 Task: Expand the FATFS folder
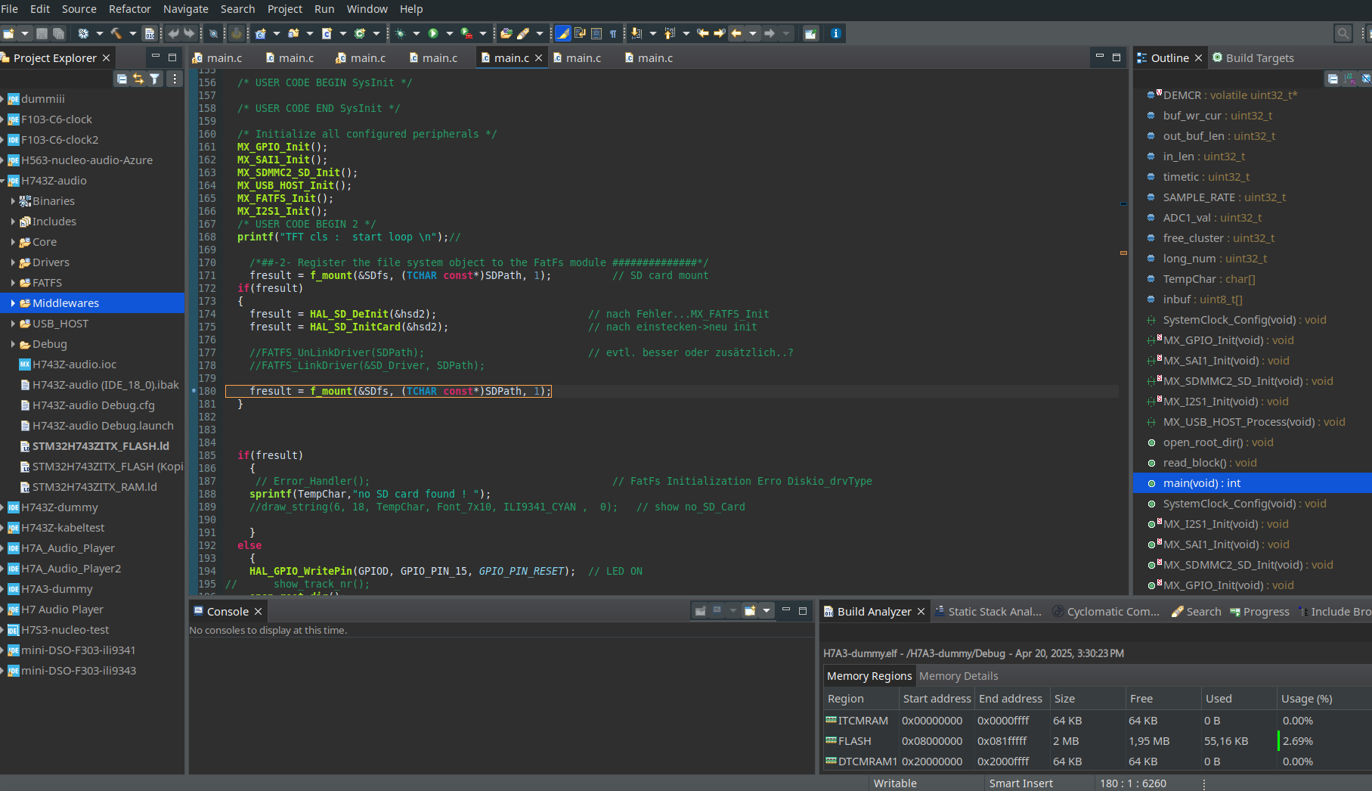(14, 282)
